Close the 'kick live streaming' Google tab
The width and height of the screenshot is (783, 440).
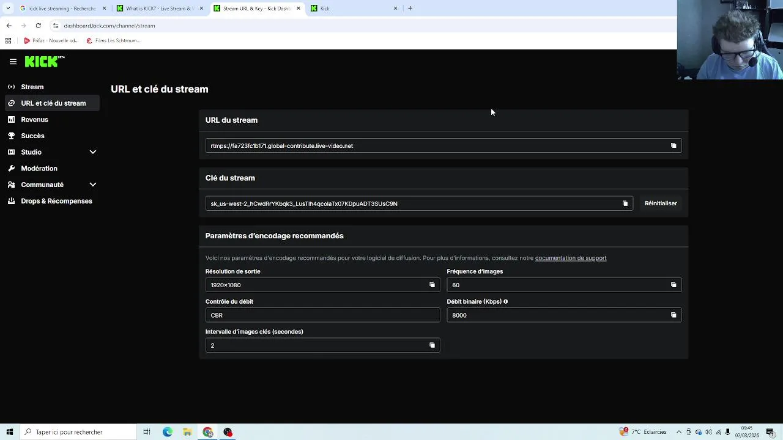click(105, 9)
